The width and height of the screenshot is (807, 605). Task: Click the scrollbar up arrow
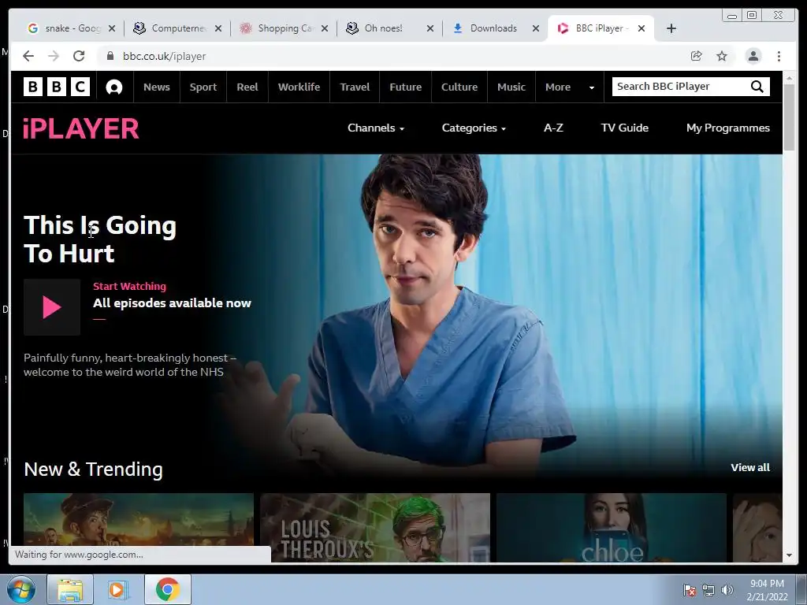(789, 78)
